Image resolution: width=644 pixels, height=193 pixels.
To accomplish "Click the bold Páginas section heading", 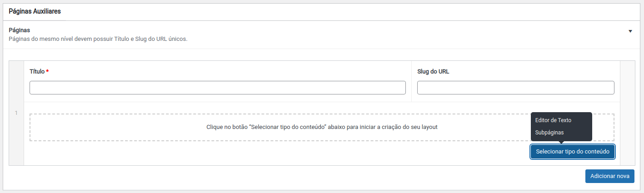I will coord(20,30).
